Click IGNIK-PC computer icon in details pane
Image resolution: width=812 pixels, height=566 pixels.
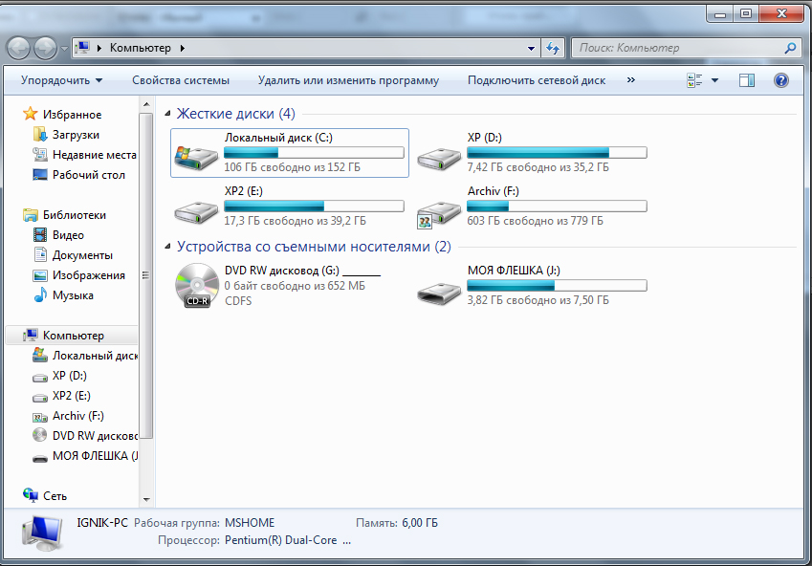click(42, 533)
